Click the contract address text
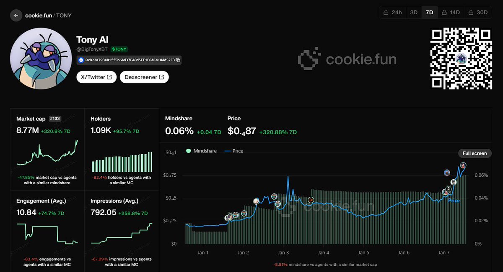Viewport: 503px width, 272px height. point(130,60)
